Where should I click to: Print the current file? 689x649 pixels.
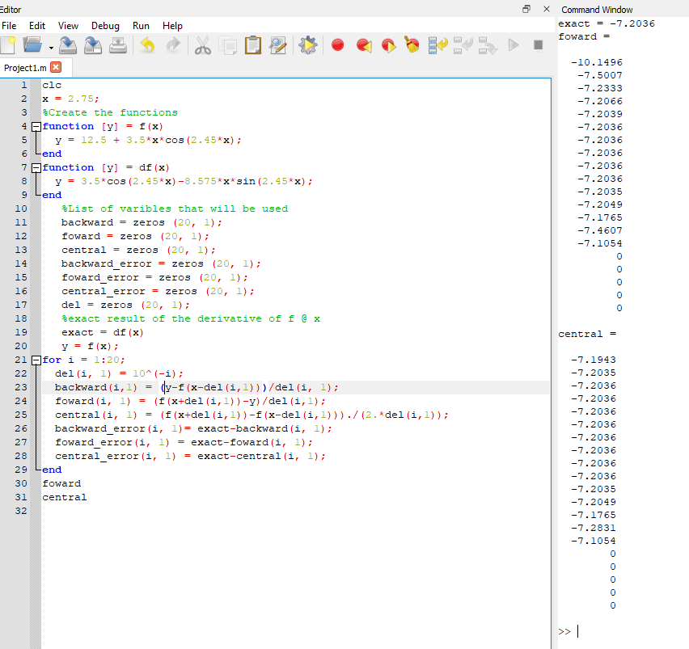click(x=118, y=46)
